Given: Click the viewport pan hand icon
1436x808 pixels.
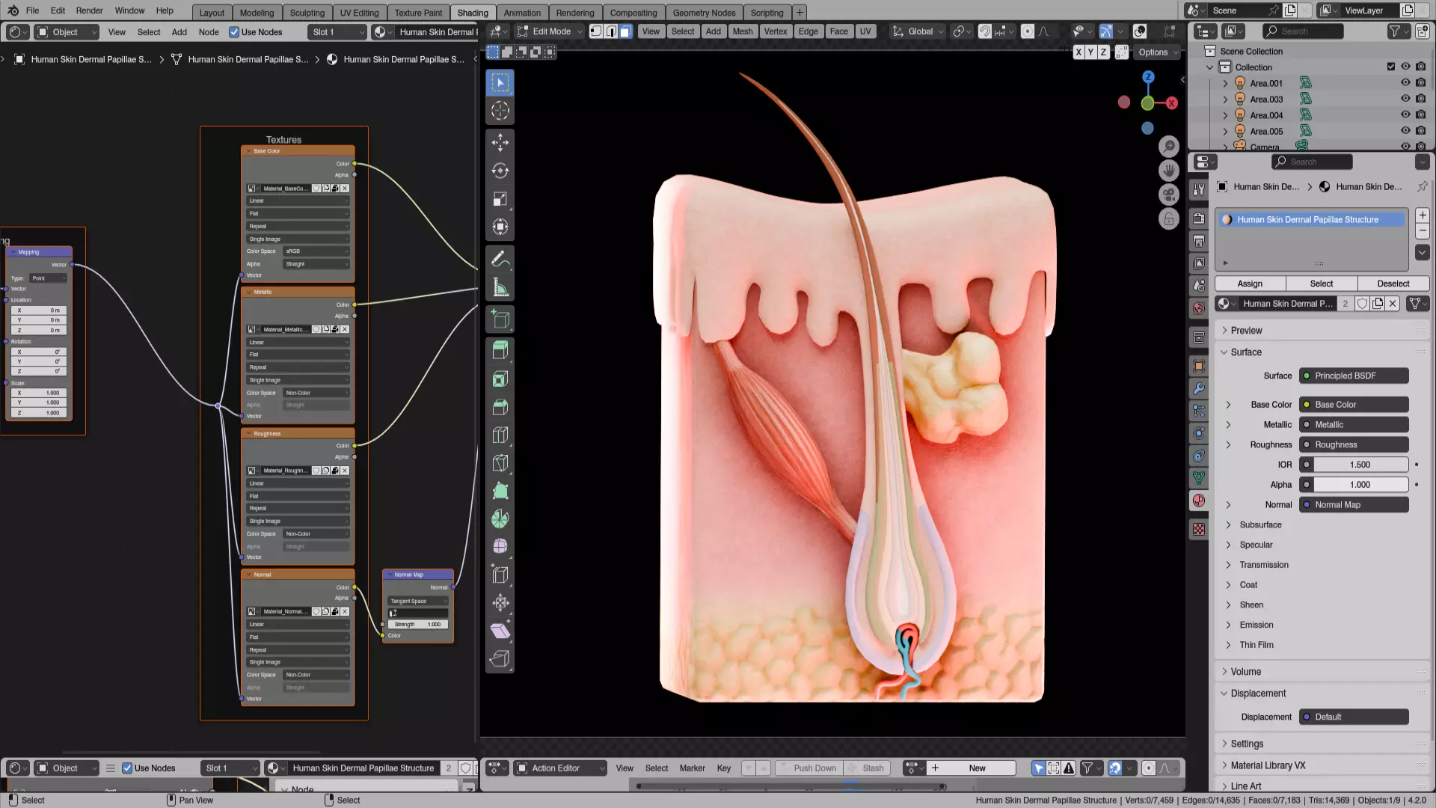Looking at the screenshot, I should point(1169,171).
